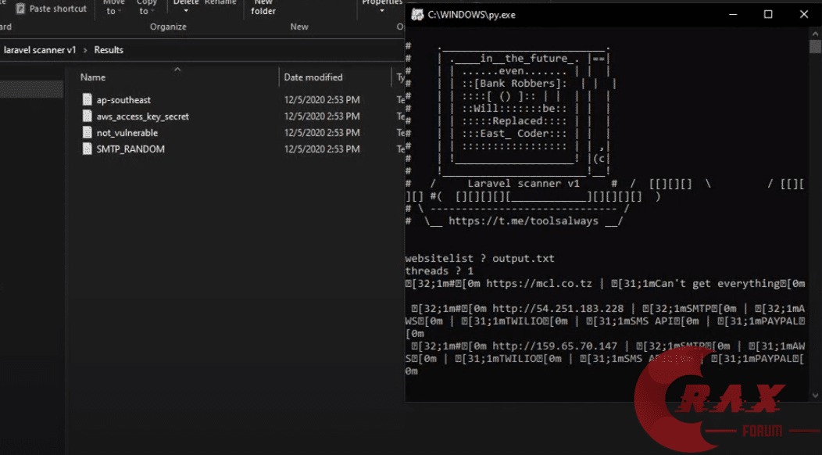Select the SMTP_RANDOM file icon
Screen dimensions: 822x455
pyautogui.click(x=88, y=149)
